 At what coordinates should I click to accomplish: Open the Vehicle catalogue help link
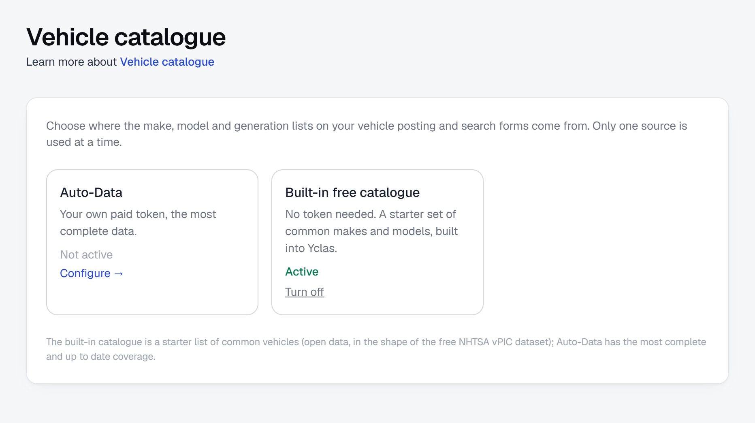pos(167,62)
